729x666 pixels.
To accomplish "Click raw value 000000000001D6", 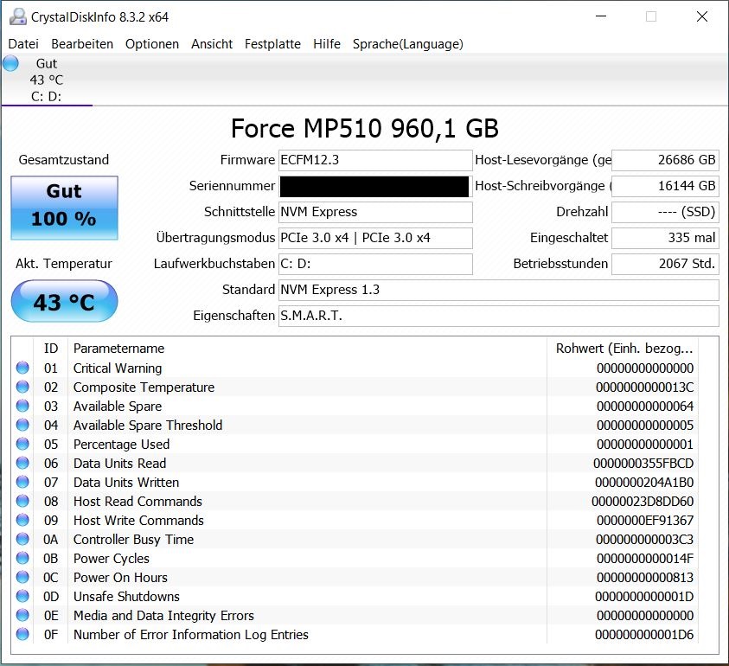I will point(644,634).
